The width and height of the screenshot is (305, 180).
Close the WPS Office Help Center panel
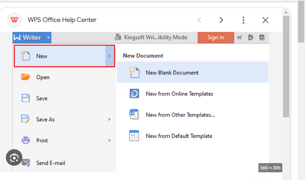(265, 20)
